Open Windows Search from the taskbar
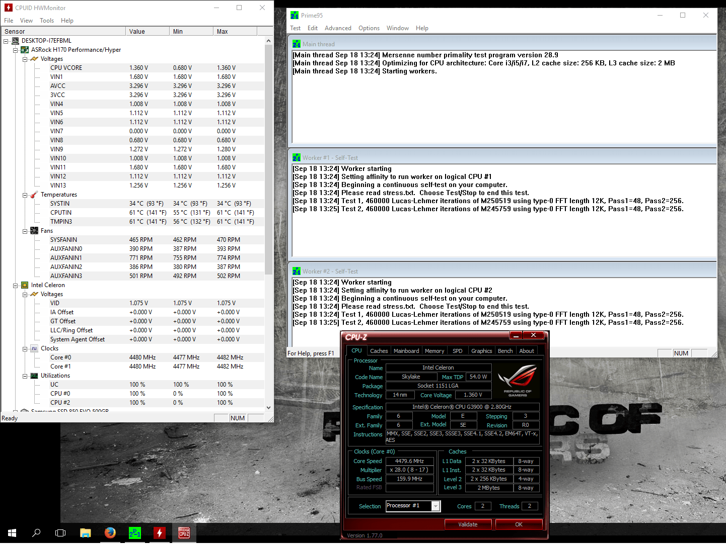Screen dimensions: 726x544 click(x=36, y=533)
